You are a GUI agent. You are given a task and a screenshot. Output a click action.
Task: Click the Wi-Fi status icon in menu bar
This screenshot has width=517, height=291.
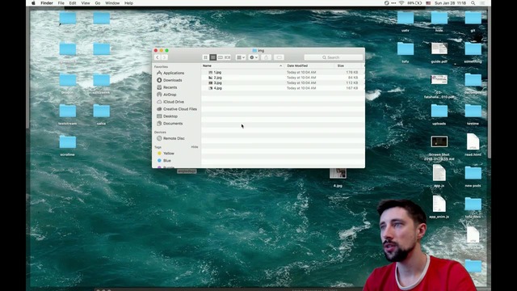click(x=401, y=3)
